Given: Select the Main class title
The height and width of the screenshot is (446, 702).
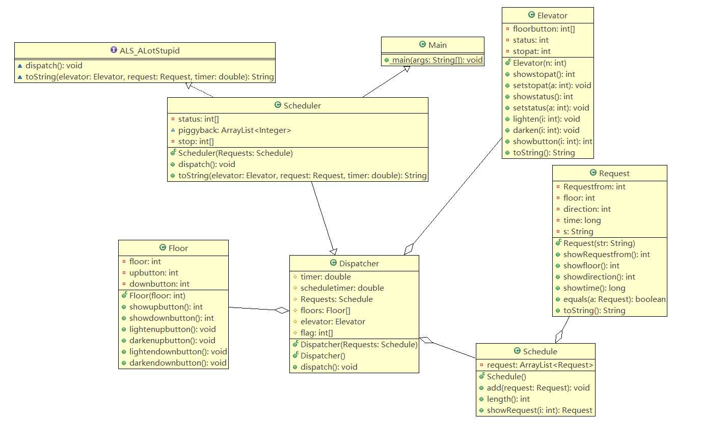Looking at the screenshot, I should (x=437, y=45).
